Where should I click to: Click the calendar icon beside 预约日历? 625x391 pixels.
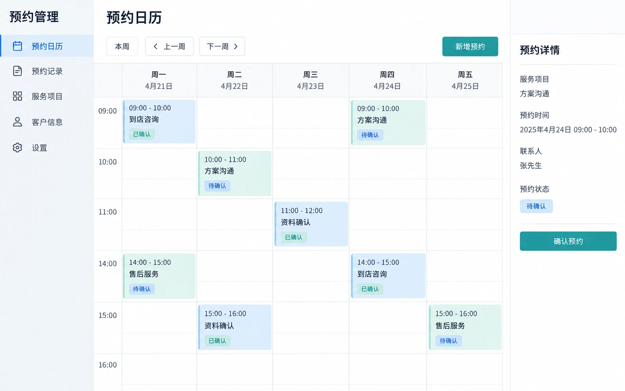point(17,46)
